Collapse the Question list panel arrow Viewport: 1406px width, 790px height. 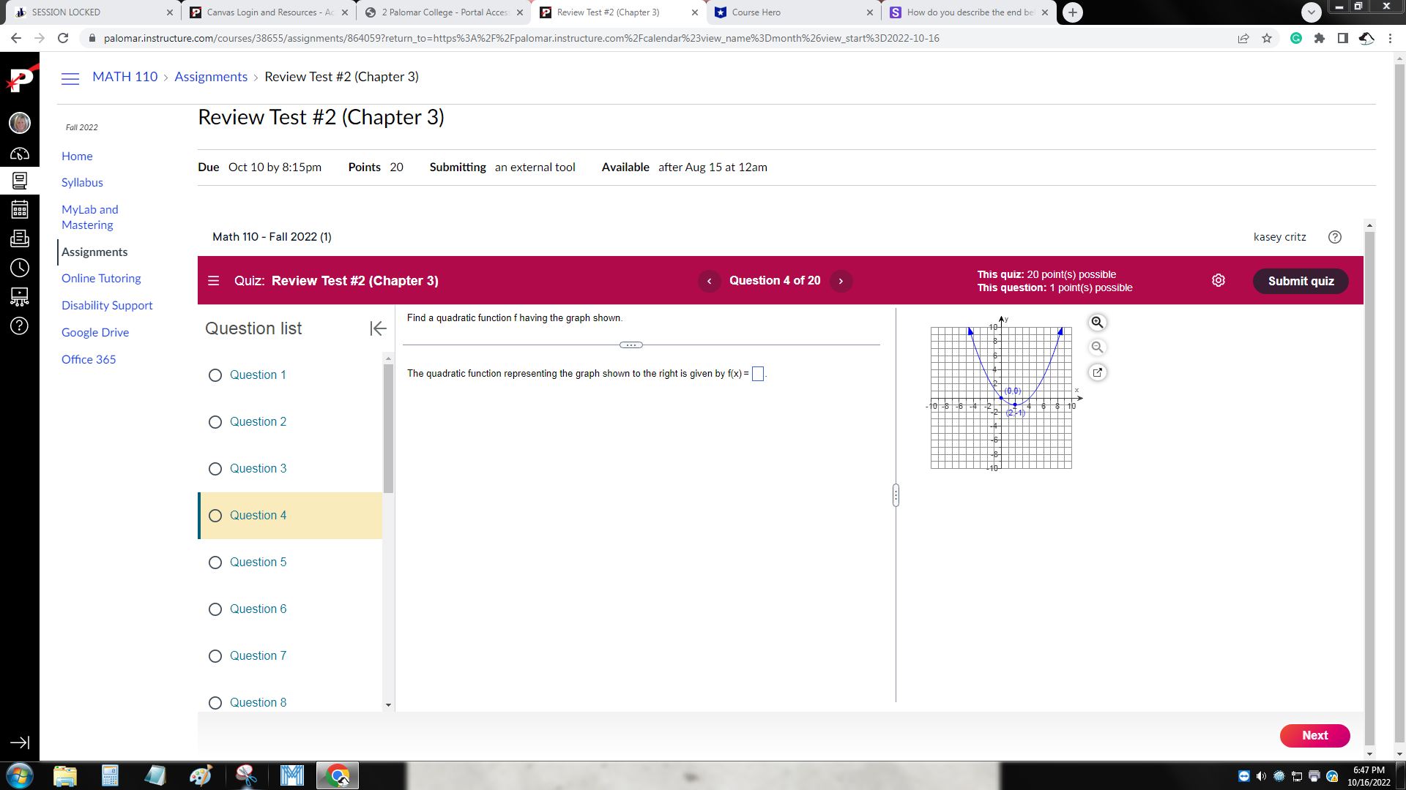378,328
